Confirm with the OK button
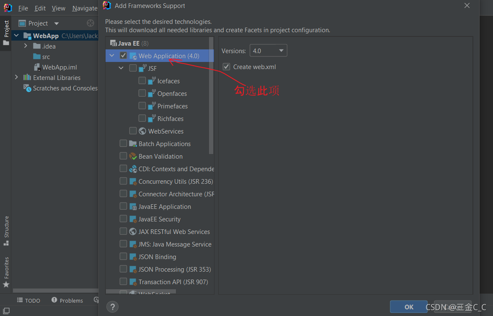This screenshot has height=316, width=493. point(409,307)
